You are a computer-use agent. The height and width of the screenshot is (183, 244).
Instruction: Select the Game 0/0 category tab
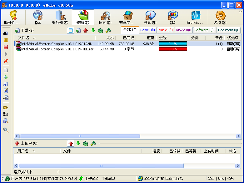147,30
